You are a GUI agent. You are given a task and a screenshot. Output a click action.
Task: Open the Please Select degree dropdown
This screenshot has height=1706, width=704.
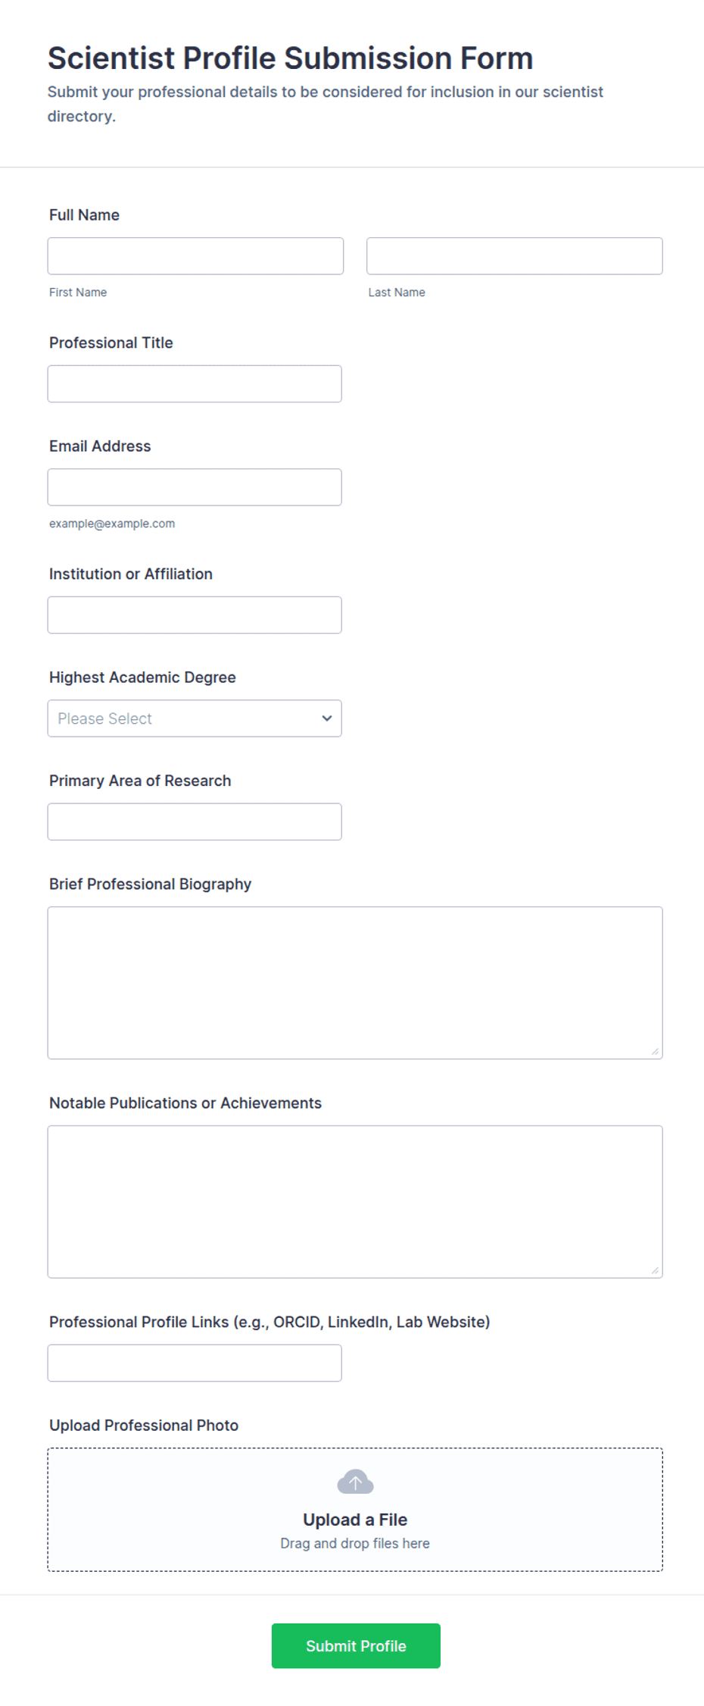(x=195, y=718)
